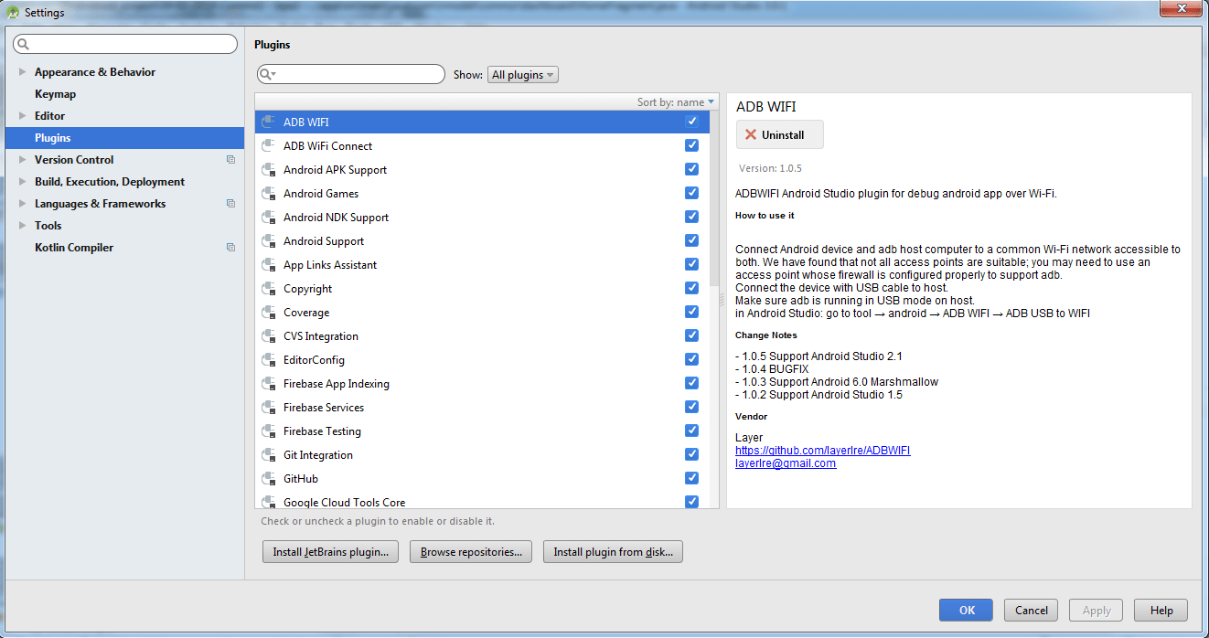Screen dimensions: 1209x638
Task: Disable the CVS Integration plugin checkbox
Action: coord(691,335)
